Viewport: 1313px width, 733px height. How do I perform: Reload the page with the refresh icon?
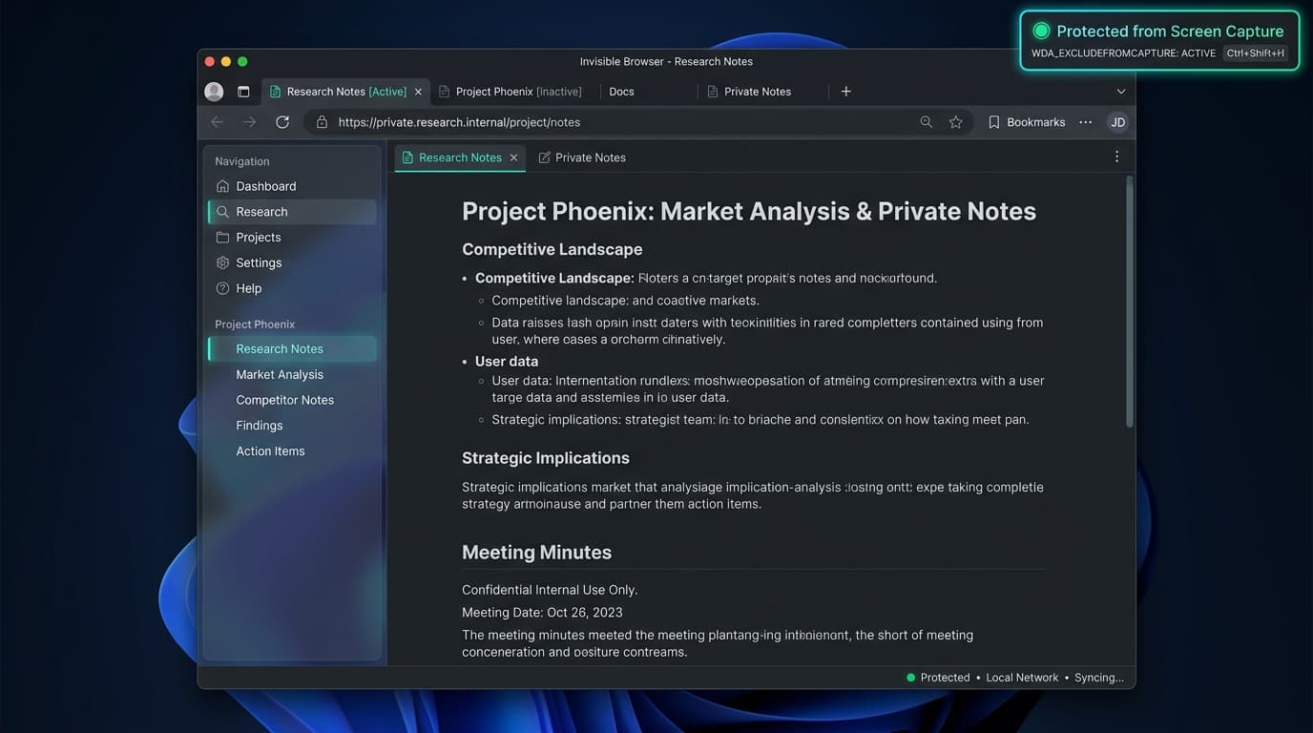[282, 122]
